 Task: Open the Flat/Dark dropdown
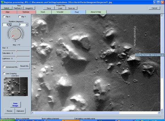tap(18, 8)
